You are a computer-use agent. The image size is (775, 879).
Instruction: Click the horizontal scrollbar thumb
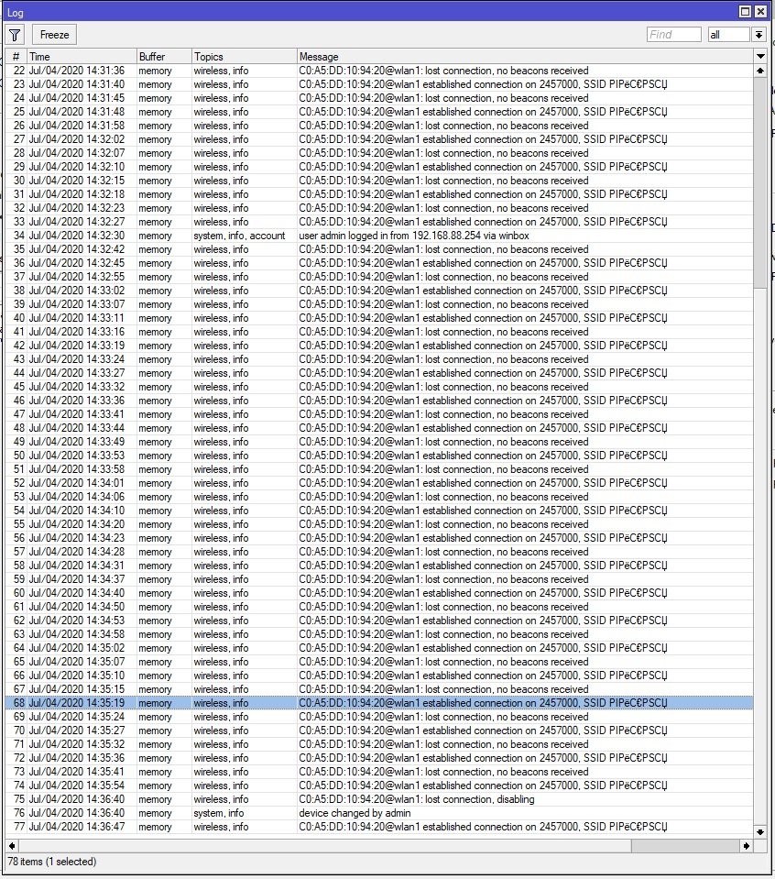click(x=325, y=845)
